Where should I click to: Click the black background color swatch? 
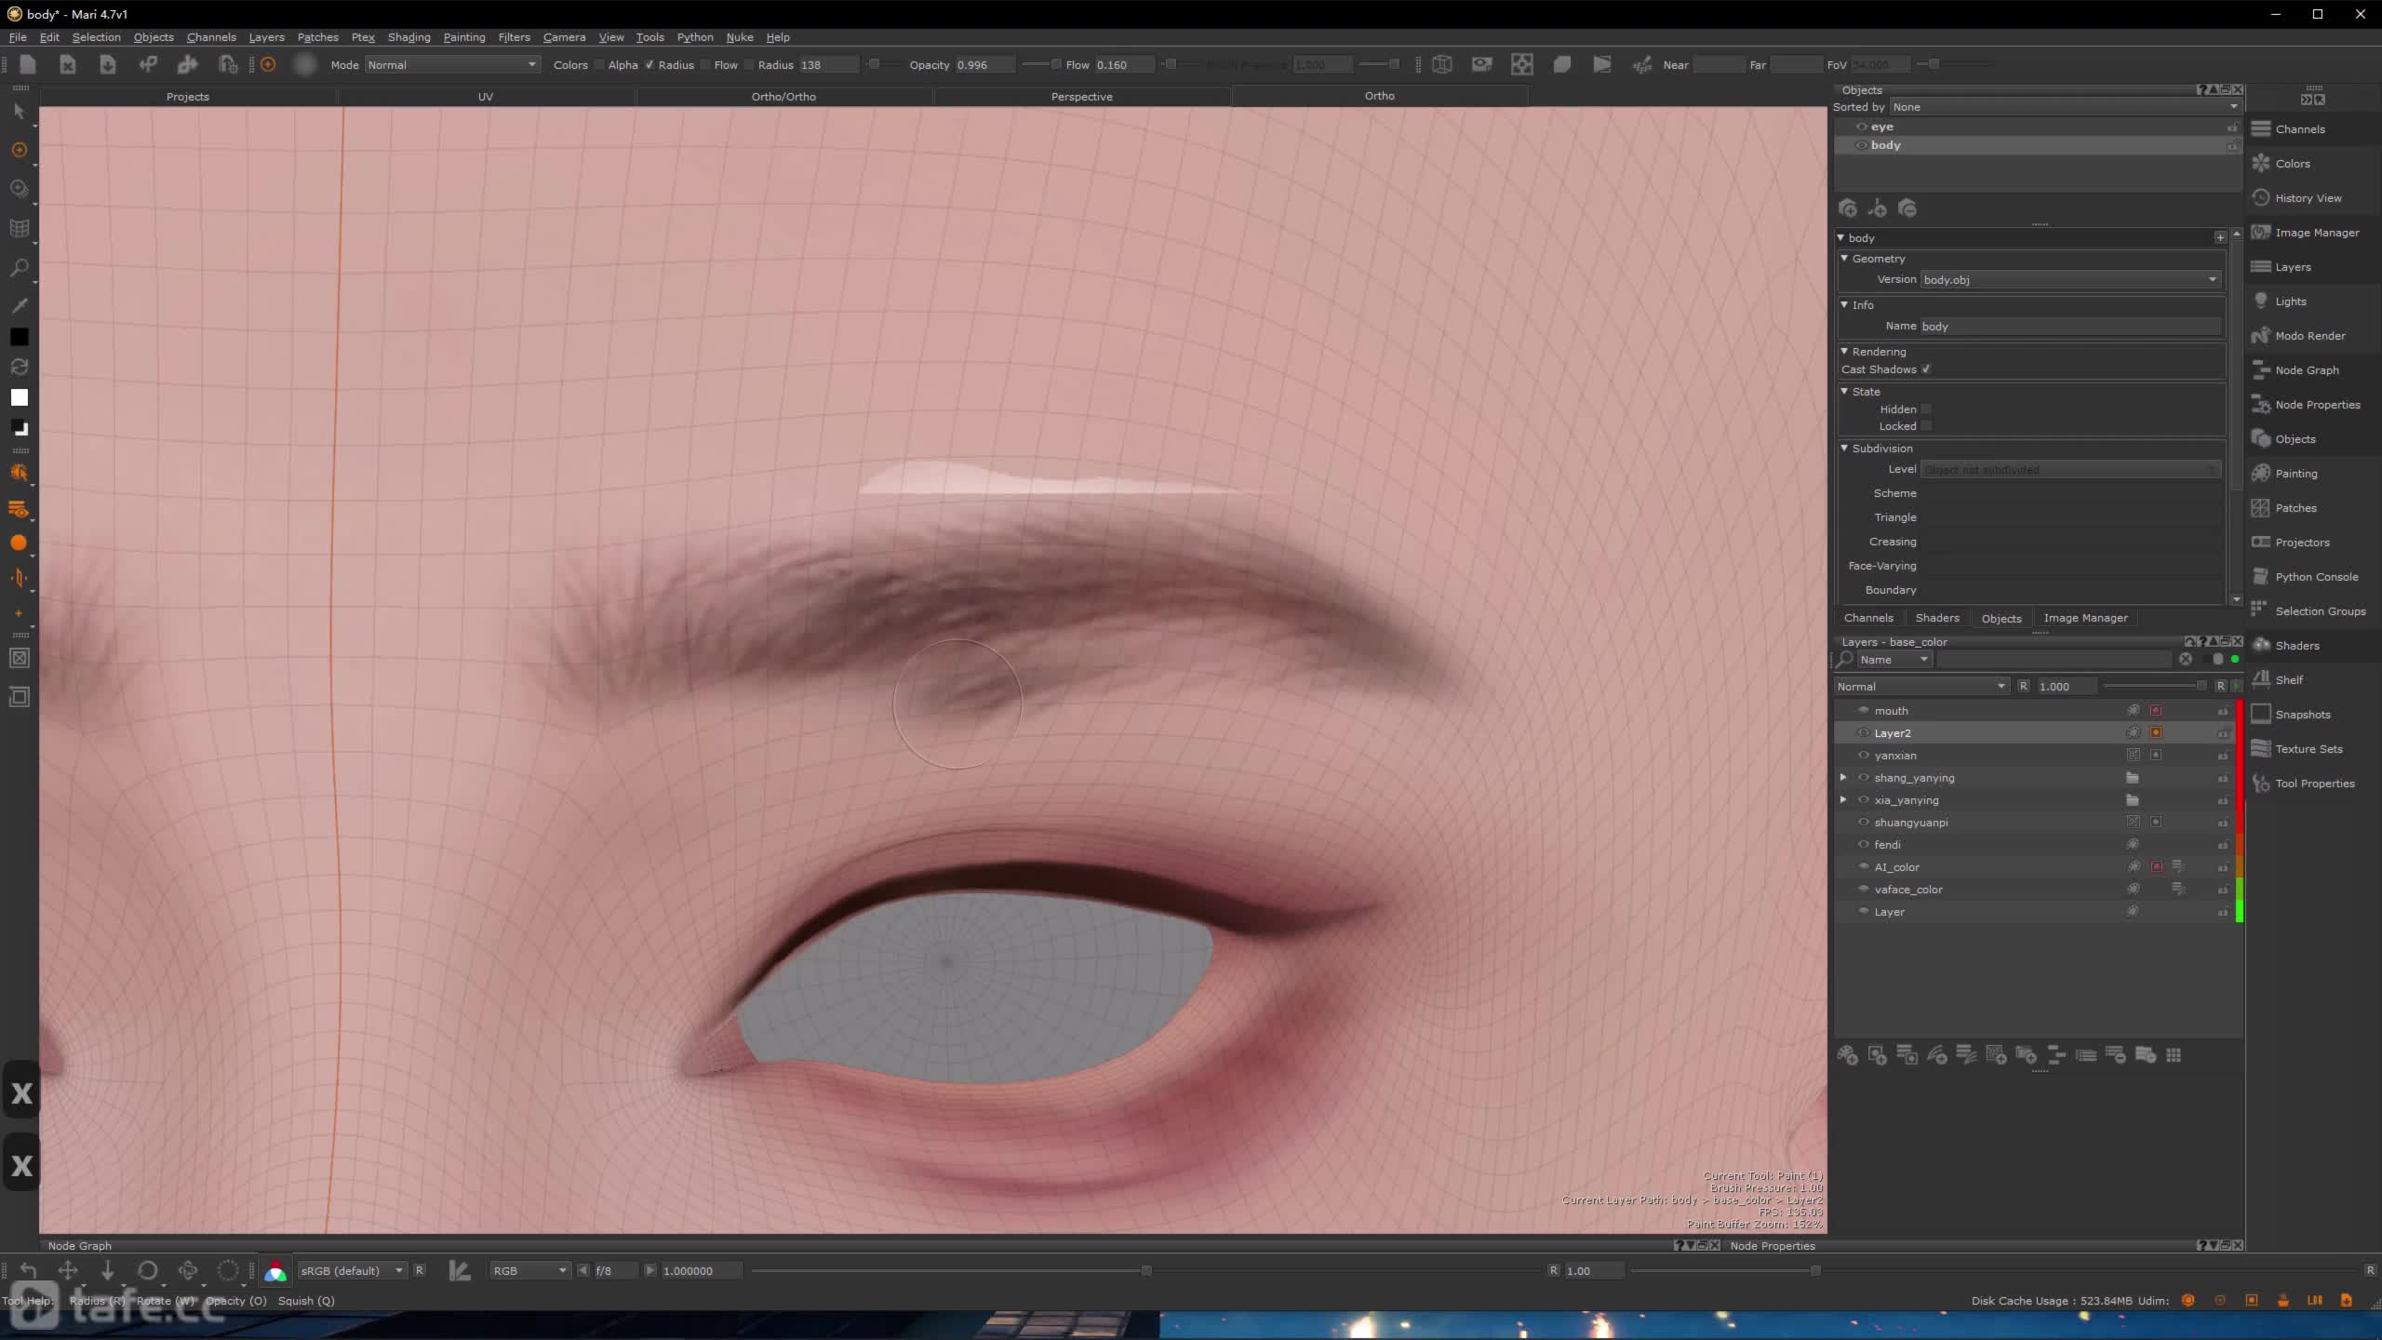click(x=19, y=337)
